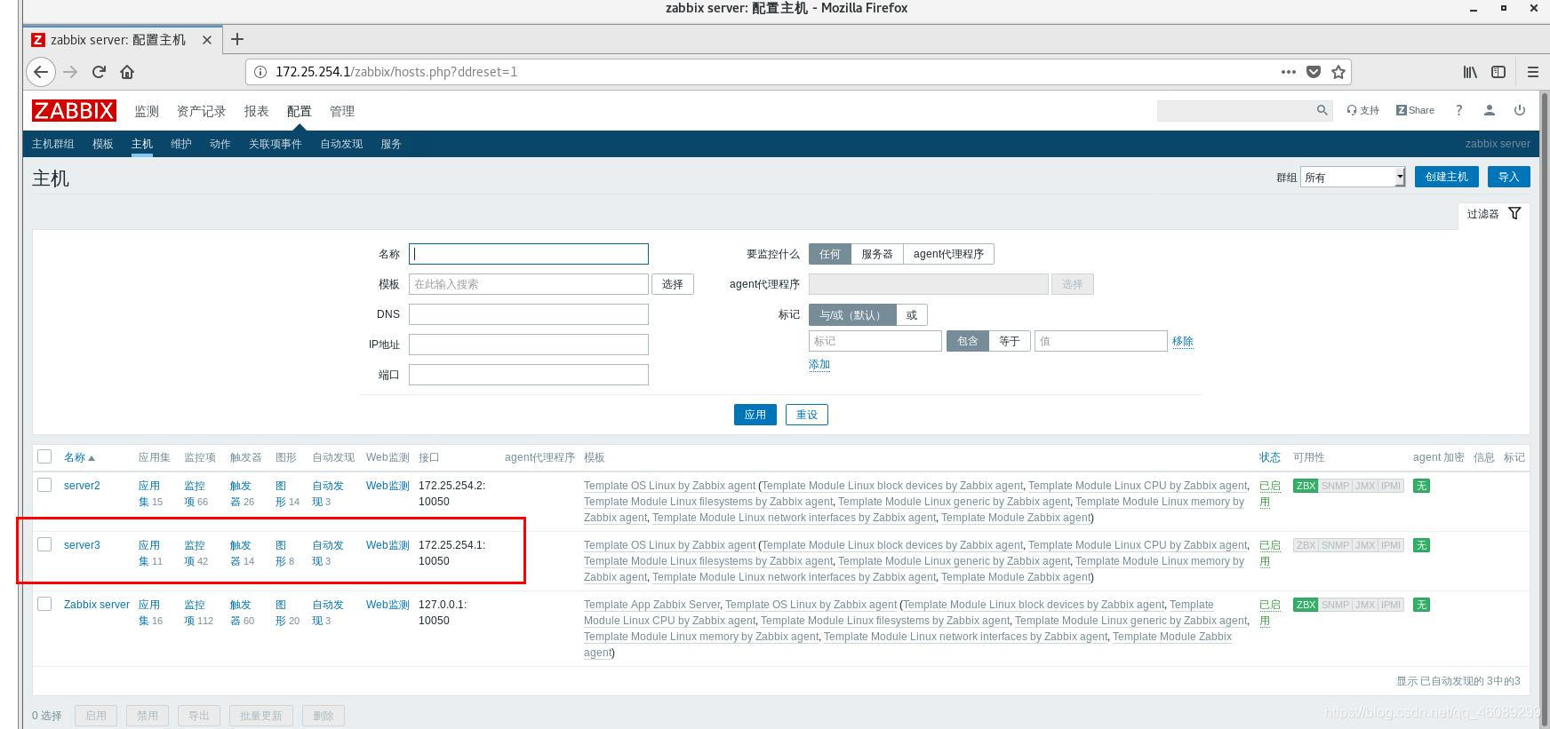Click the Pocket save icon
This screenshot has height=729, width=1550.
[x=1314, y=72]
